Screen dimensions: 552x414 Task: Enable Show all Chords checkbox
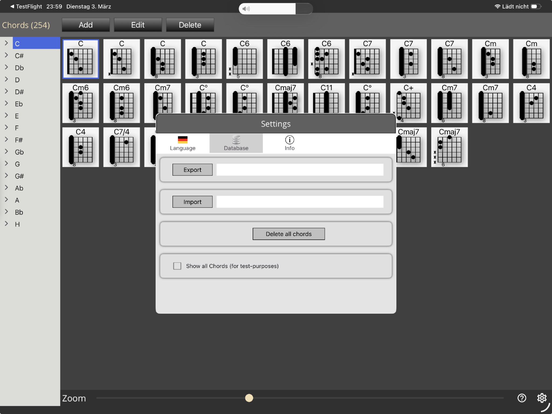[x=177, y=266]
